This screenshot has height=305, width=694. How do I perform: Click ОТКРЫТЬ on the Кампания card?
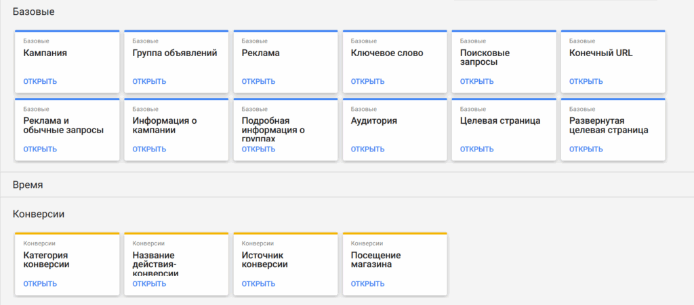click(40, 82)
